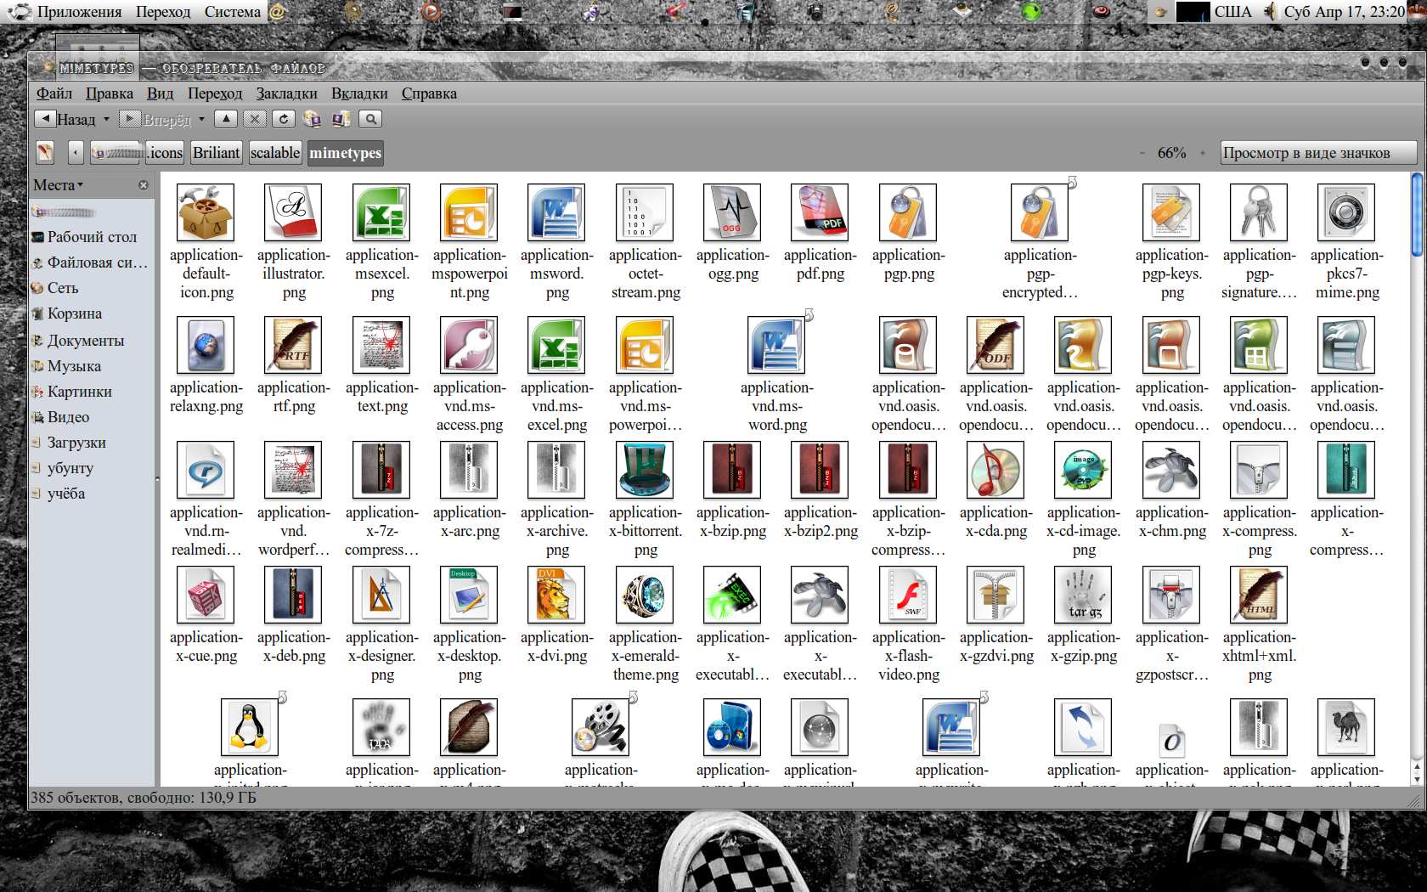The width and height of the screenshot is (1427, 892).
Task: Open the Файл menu
Action: (54, 93)
